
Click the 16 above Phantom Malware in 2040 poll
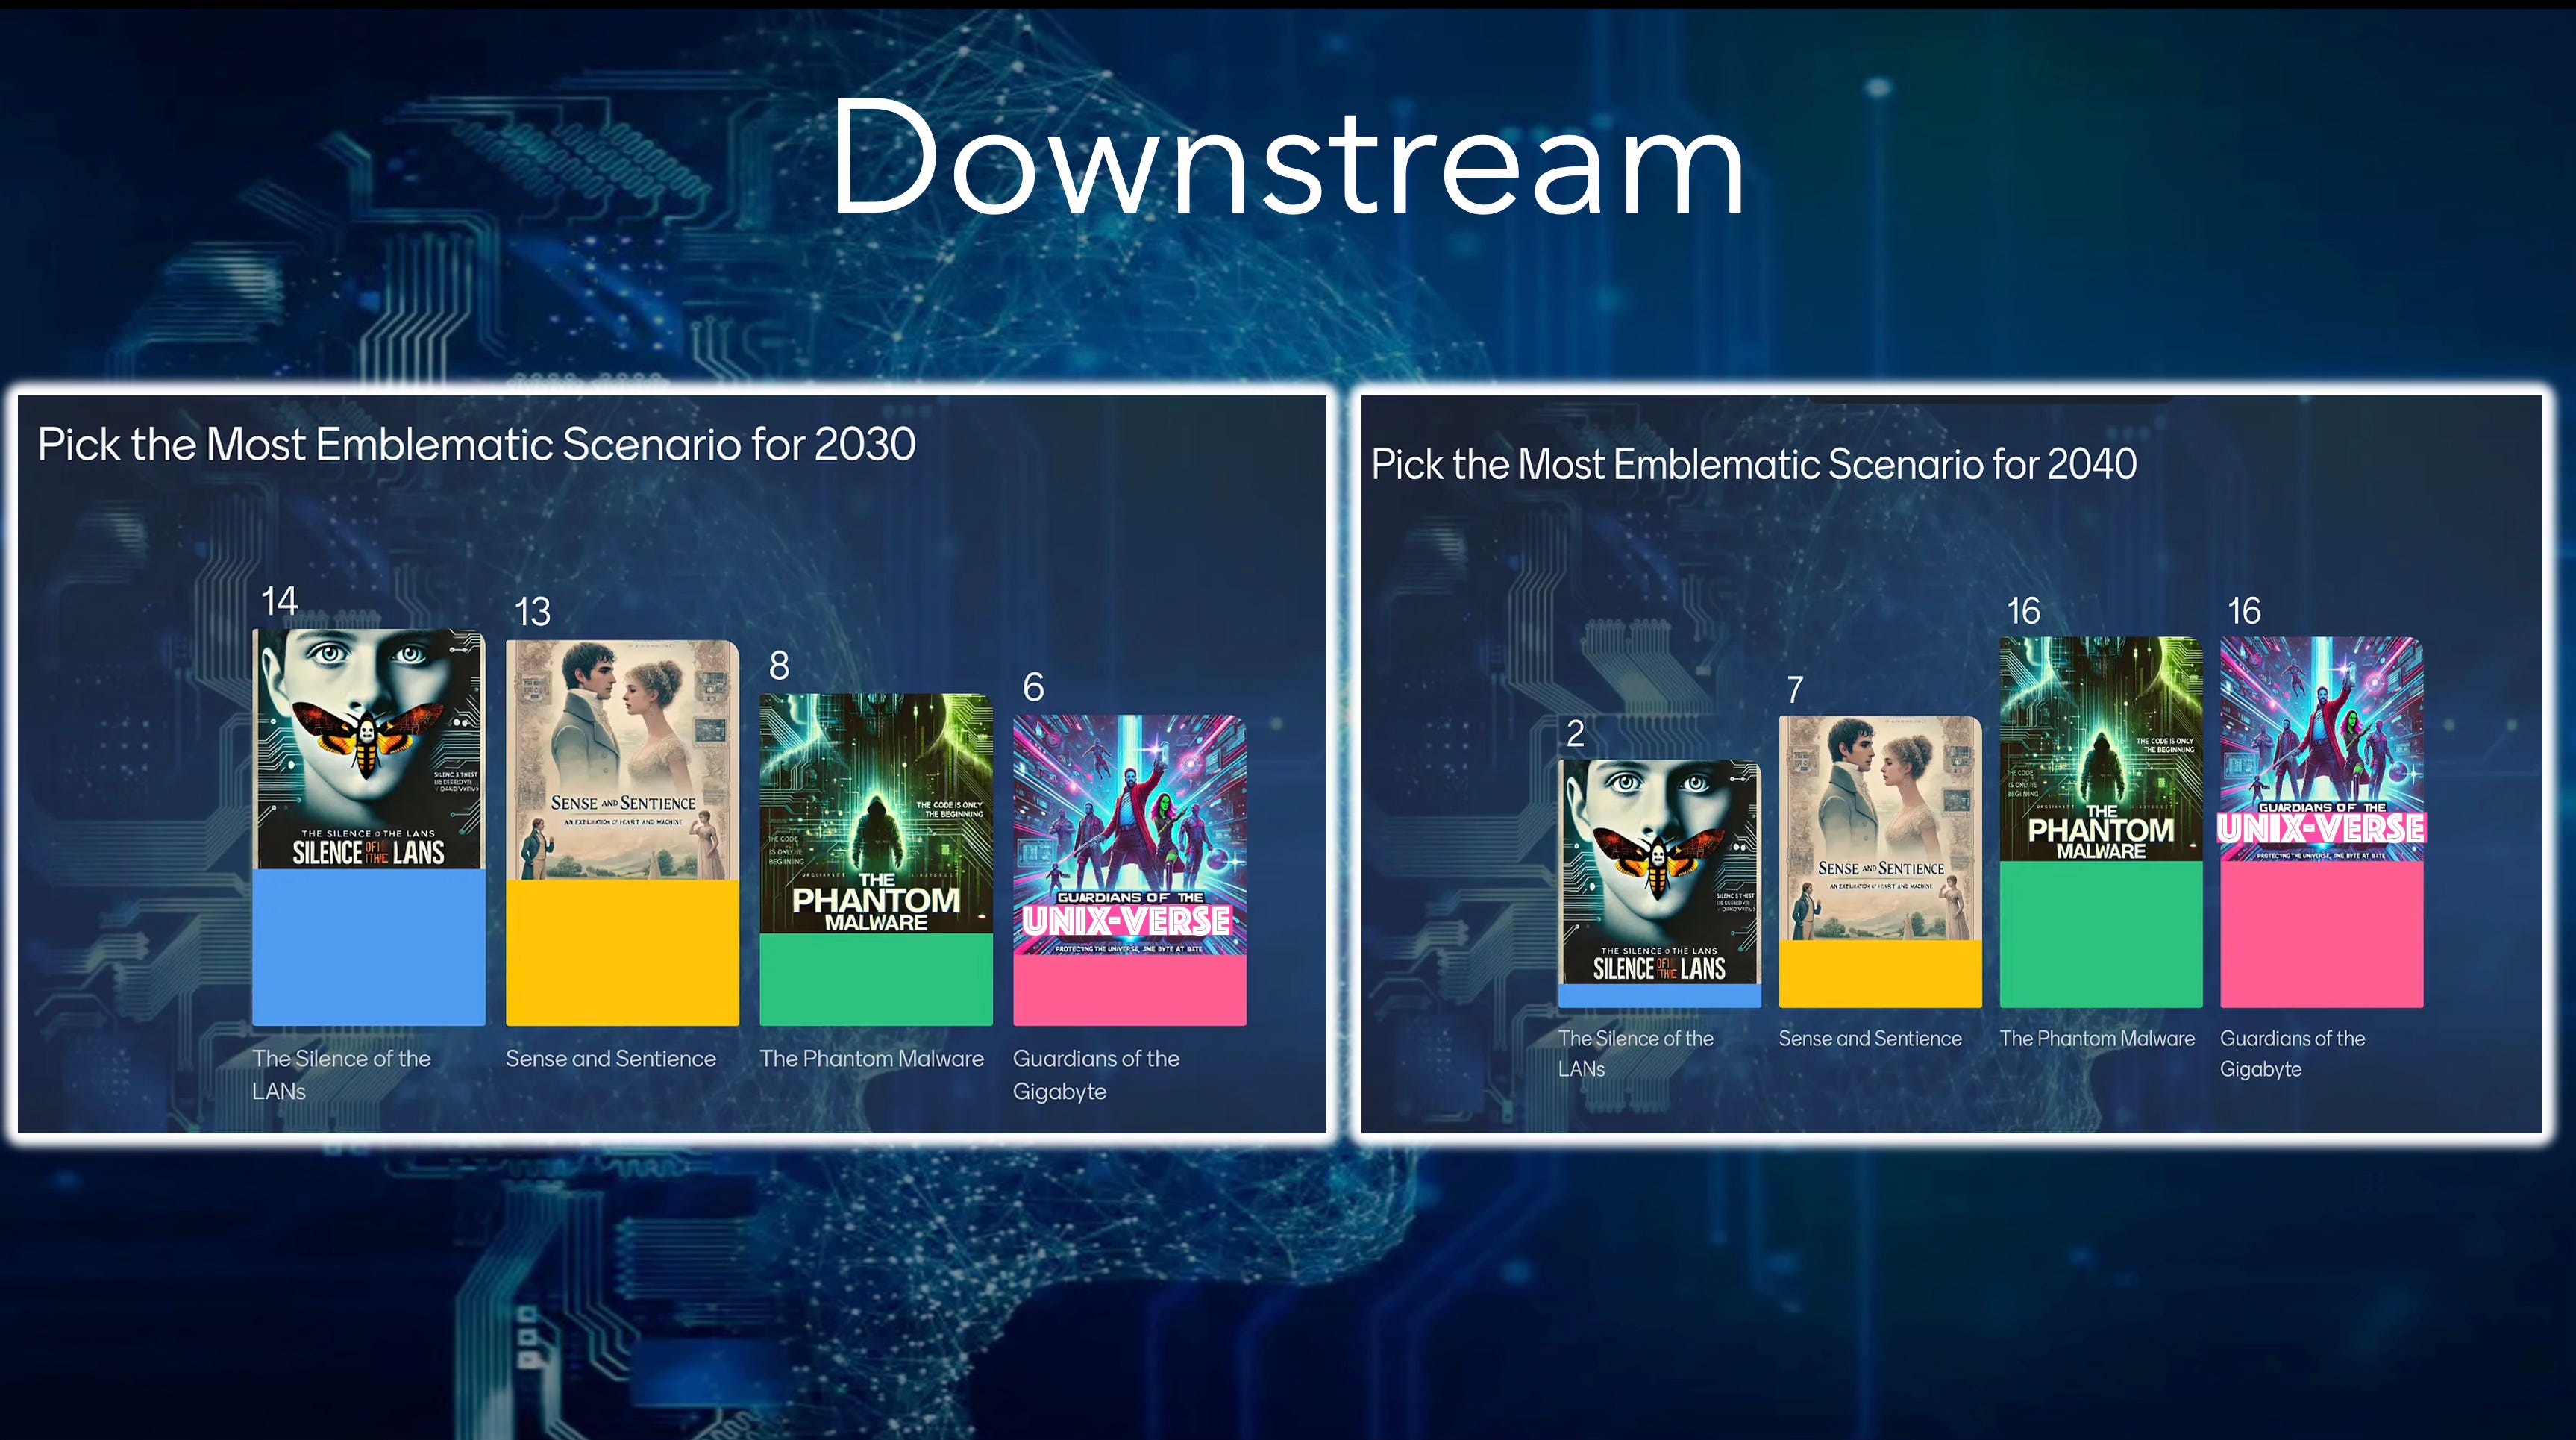[2024, 610]
